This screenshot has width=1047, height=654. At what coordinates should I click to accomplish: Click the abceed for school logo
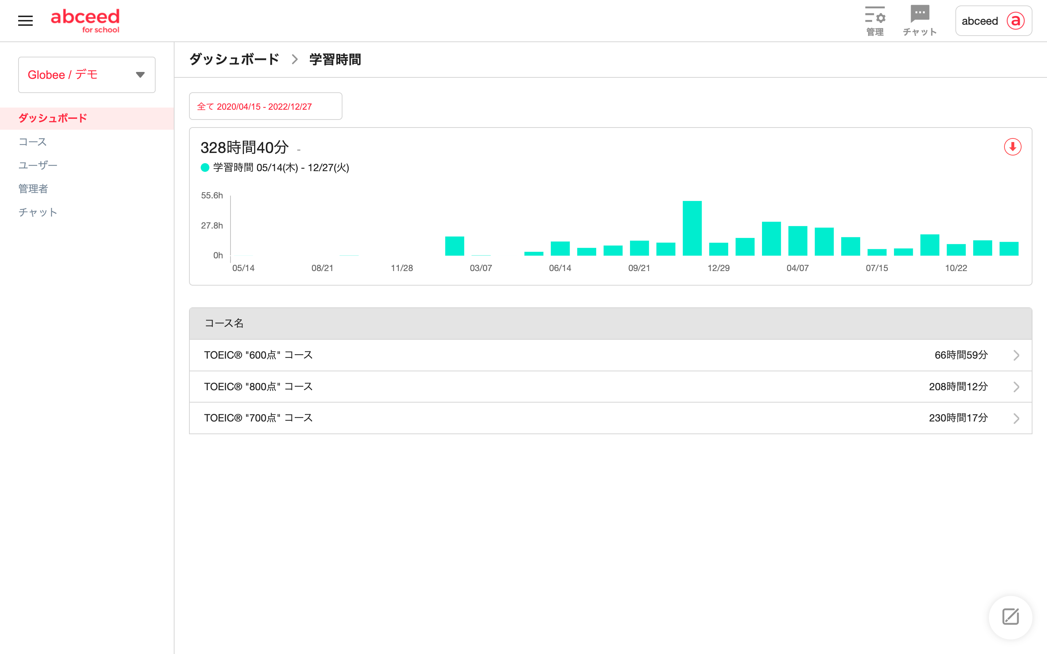85,20
